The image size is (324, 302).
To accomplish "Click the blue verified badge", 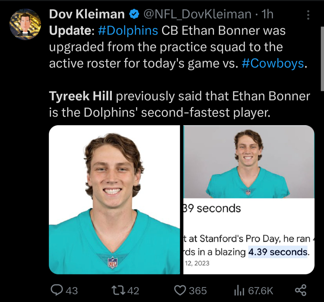I will (134, 14).
